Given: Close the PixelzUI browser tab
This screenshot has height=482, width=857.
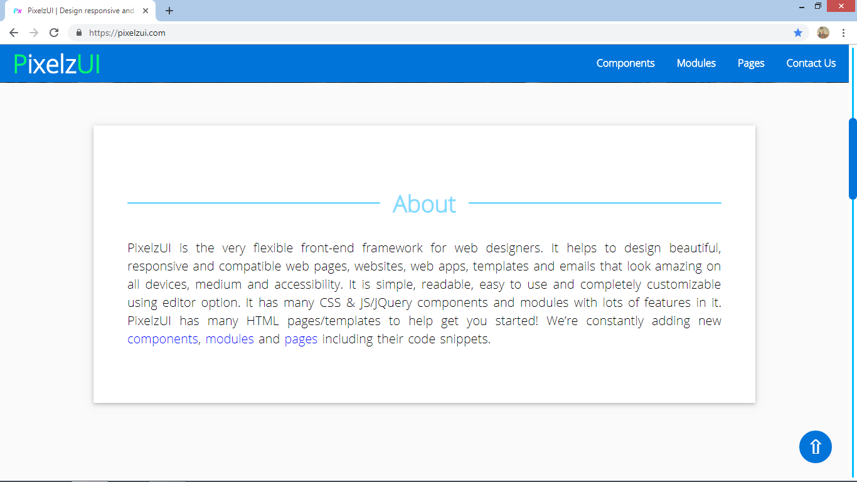Looking at the screenshot, I should pyautogui.click(x=146, y=11).
